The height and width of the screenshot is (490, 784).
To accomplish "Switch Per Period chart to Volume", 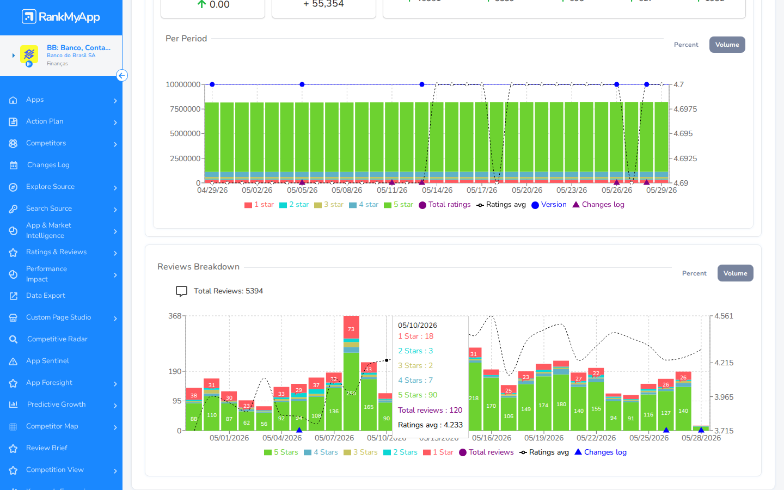I will pos(727,45).
